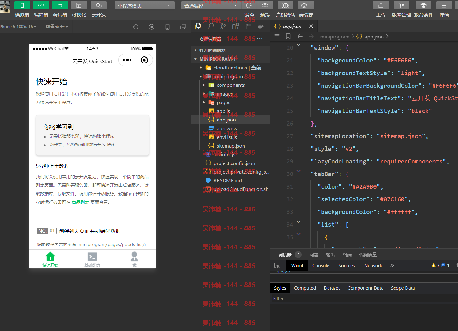
Task: Expand the pages folder
Action: click(x=231, y=102)
